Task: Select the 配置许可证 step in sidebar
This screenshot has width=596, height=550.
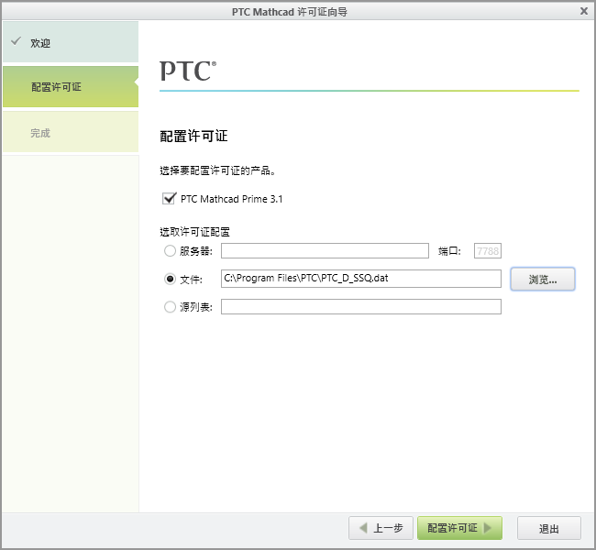Action: click(71, 87)
